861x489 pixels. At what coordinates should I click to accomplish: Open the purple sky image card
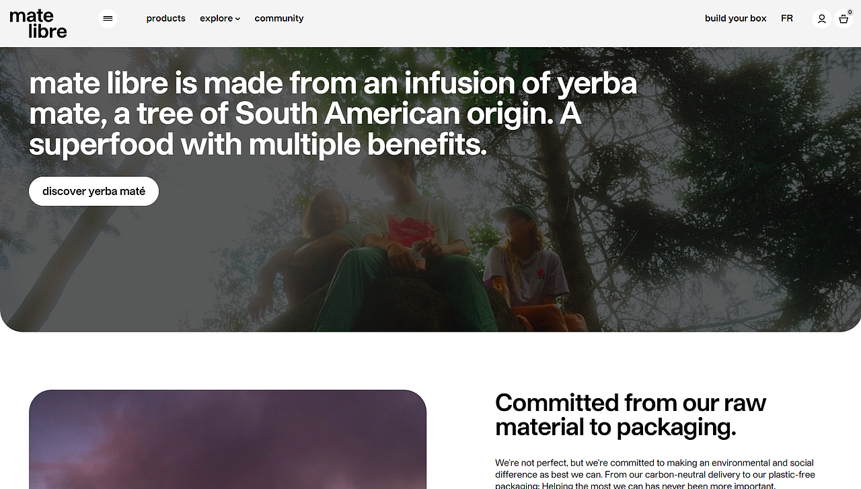(227, 440)
